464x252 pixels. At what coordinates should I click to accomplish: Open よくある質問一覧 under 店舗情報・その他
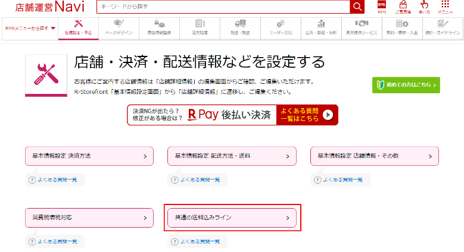point(340,179)
